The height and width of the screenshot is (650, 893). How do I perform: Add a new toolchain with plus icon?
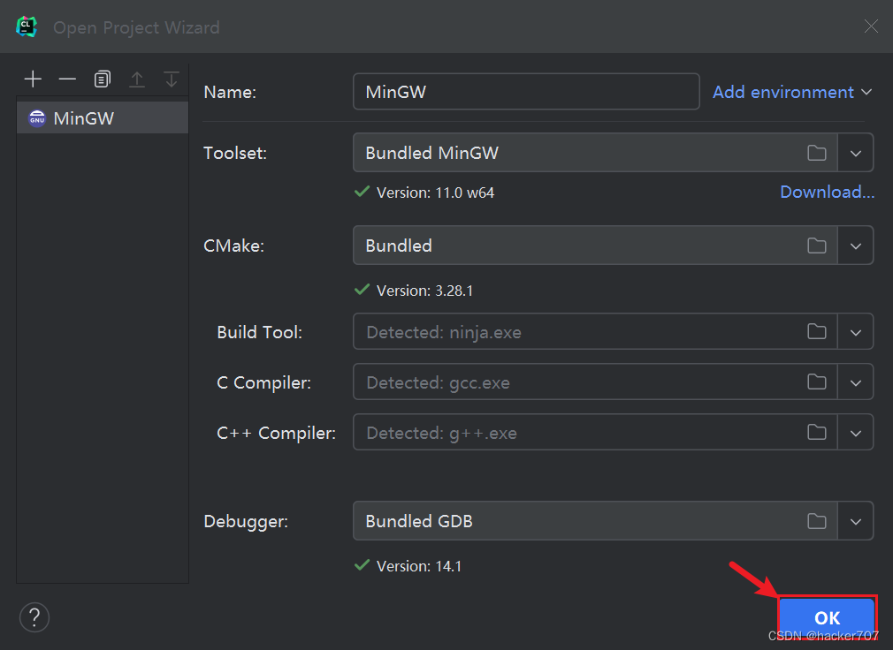[x=33, y=79]
